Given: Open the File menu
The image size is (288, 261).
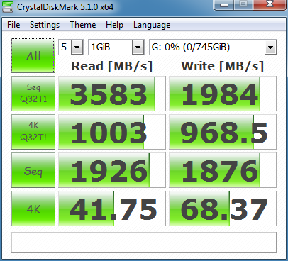Looking at the screenshot, I should tap(13, 25).
